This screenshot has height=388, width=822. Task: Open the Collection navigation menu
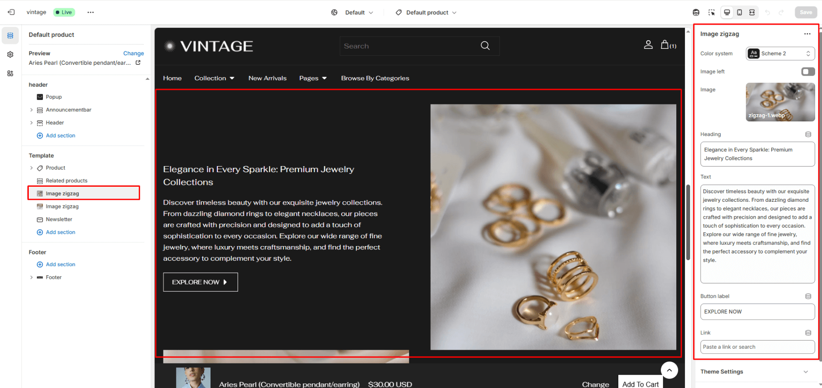[214, 78]
